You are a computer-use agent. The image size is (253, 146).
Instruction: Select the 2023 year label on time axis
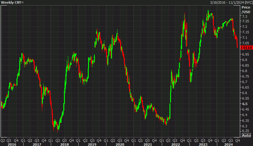(x=203, y=144)
